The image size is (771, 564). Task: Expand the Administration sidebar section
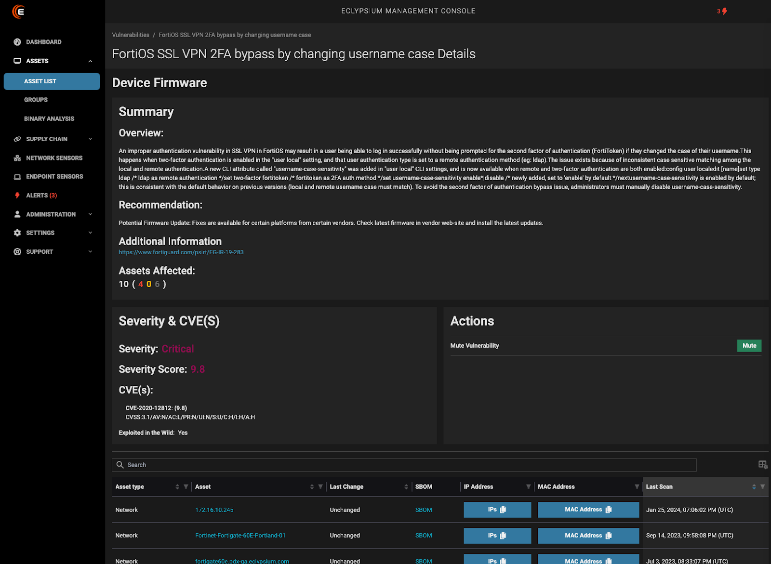tap(51, 214)
